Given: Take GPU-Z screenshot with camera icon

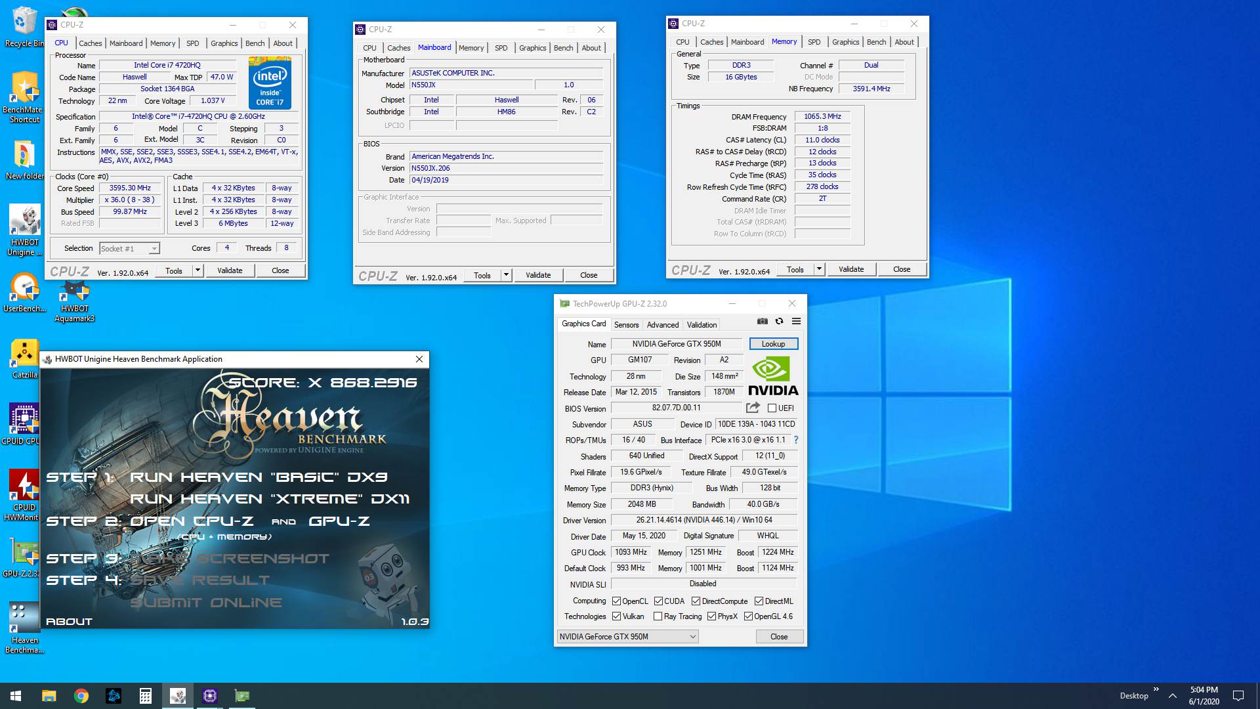Looking at the screenshot, I should (762, 321).
